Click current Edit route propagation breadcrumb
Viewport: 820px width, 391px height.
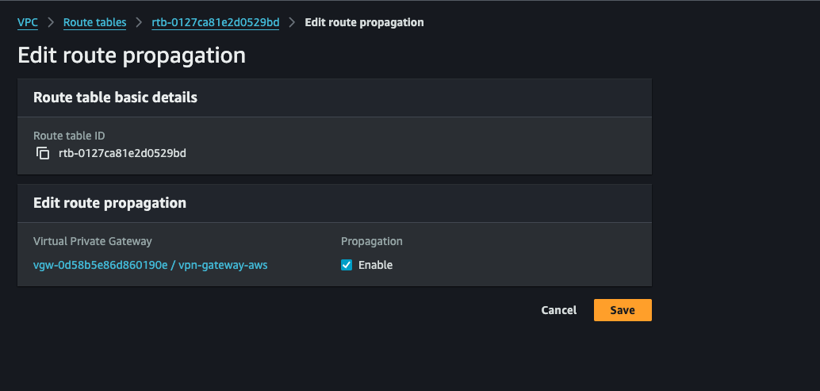point(364,22)
